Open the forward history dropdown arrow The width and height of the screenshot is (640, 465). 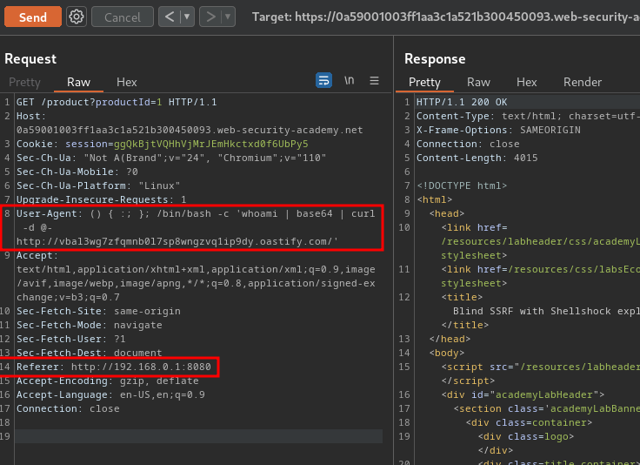tap(228, 17)
